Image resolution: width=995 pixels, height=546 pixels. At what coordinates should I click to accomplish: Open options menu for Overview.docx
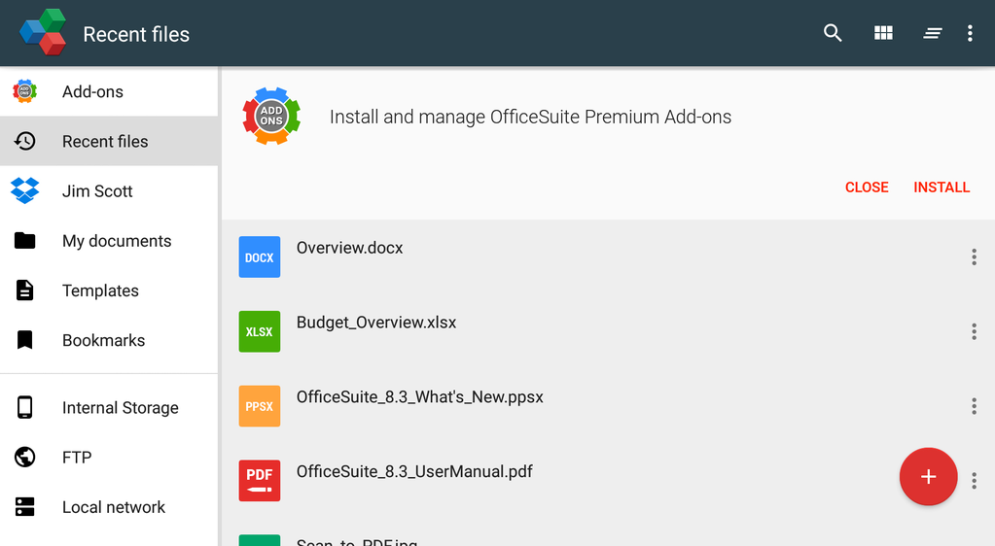974,256
